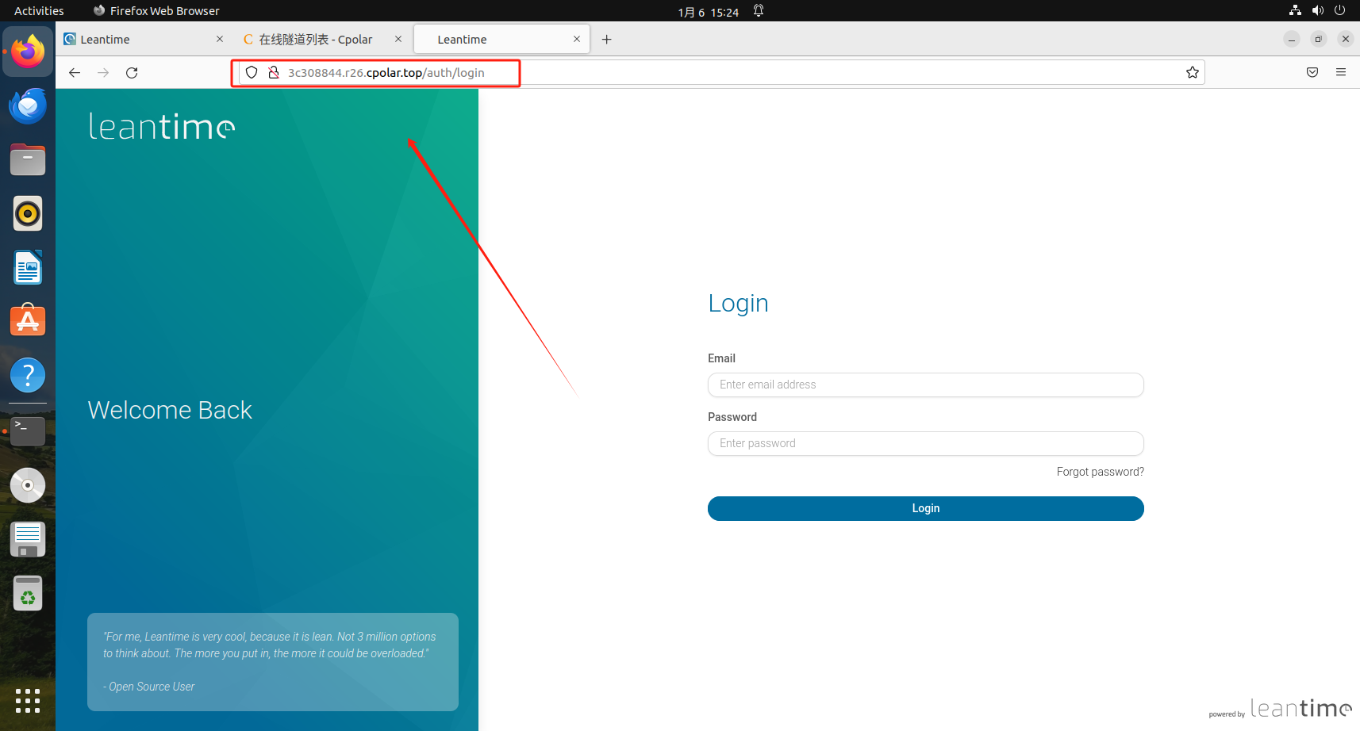Open Forgot password link

click(1100, 472)
